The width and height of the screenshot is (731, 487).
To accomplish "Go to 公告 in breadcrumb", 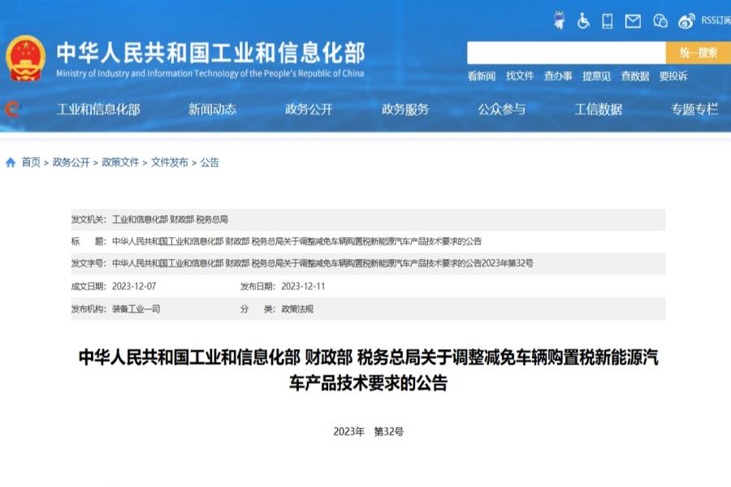I will click(x=210, y=162).
